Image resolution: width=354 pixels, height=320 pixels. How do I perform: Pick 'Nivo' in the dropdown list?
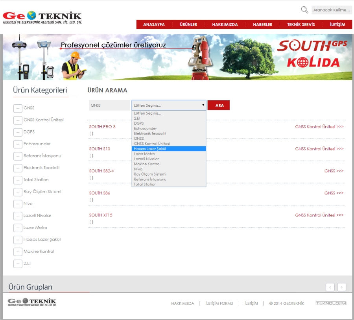pos(169,169)
